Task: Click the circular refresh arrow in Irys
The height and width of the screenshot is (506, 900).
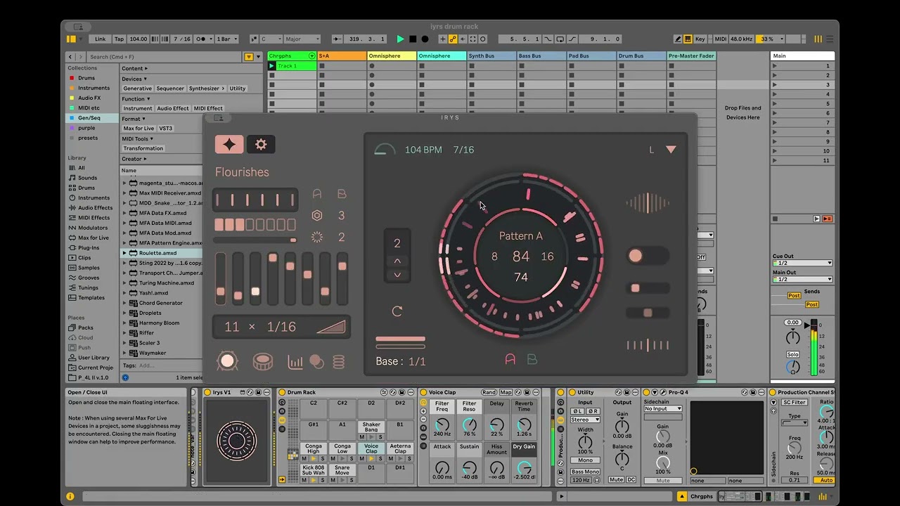Action: coord(397,311)
